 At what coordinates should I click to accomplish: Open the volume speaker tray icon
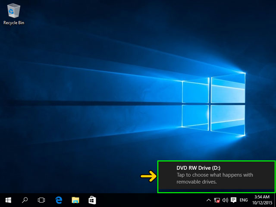point(225,200)
